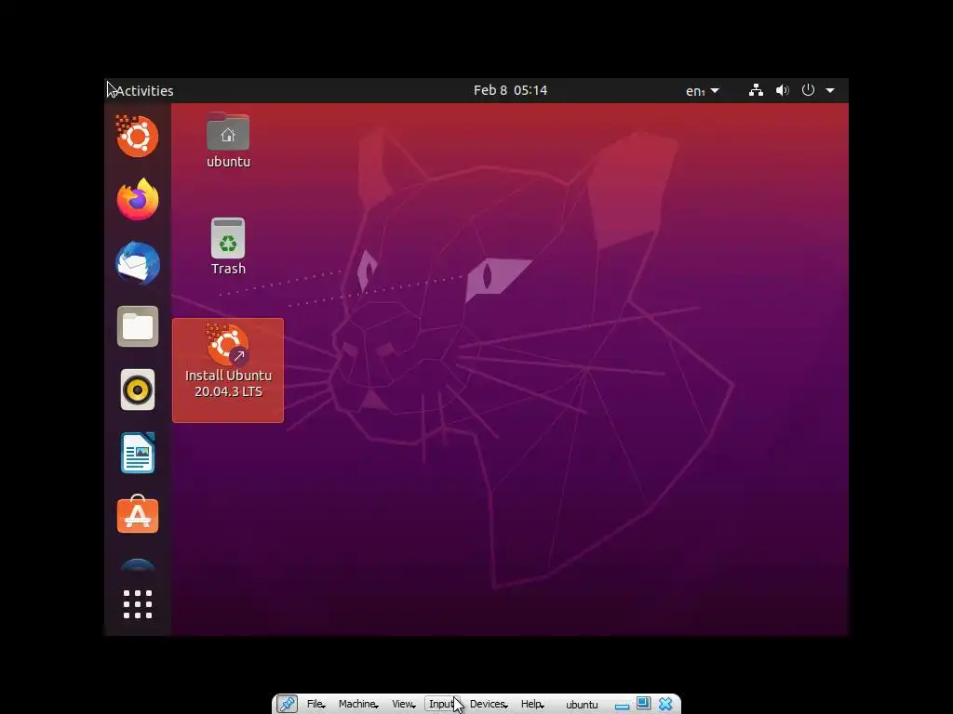This screenshot has width=953, height=714.
Task: Expand the system menu arrow
Action: (830, 90)
